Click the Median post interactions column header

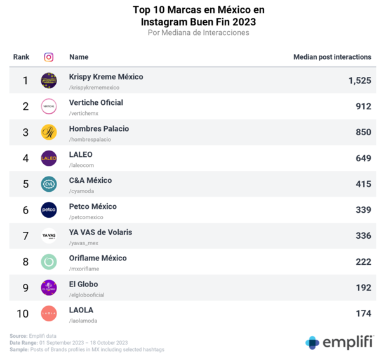332,57
